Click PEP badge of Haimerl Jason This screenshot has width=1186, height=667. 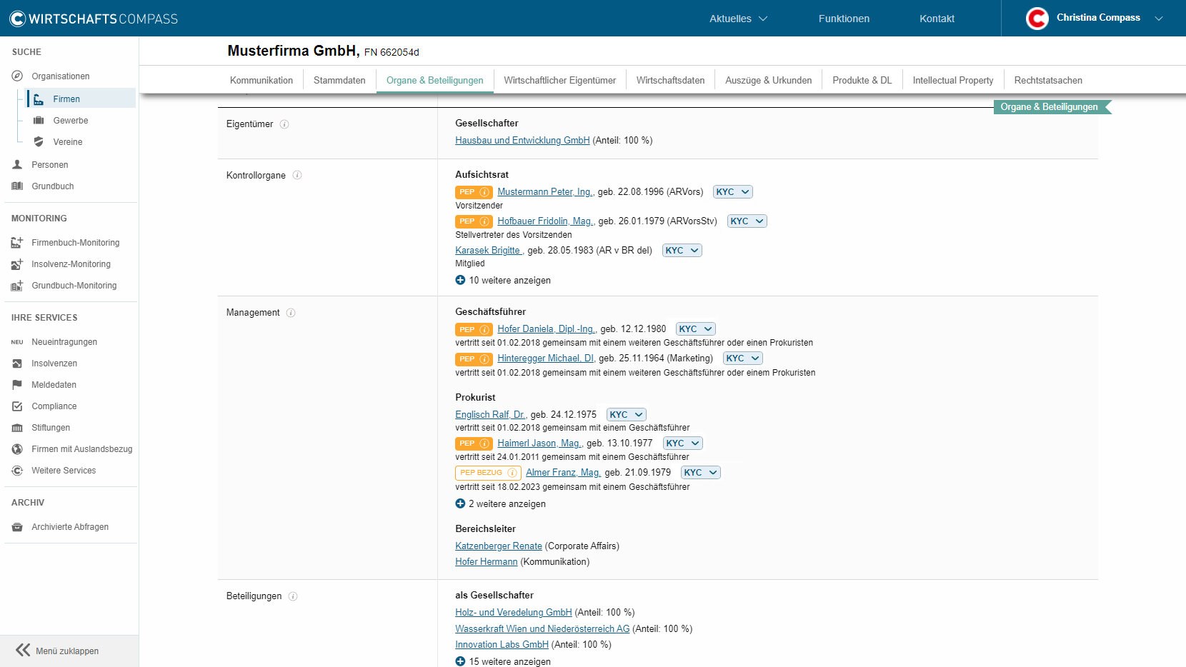coord(474,443)
